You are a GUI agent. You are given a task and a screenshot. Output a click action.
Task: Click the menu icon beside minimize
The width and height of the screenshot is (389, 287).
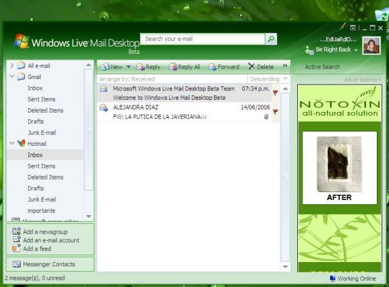tap(353, 28)
